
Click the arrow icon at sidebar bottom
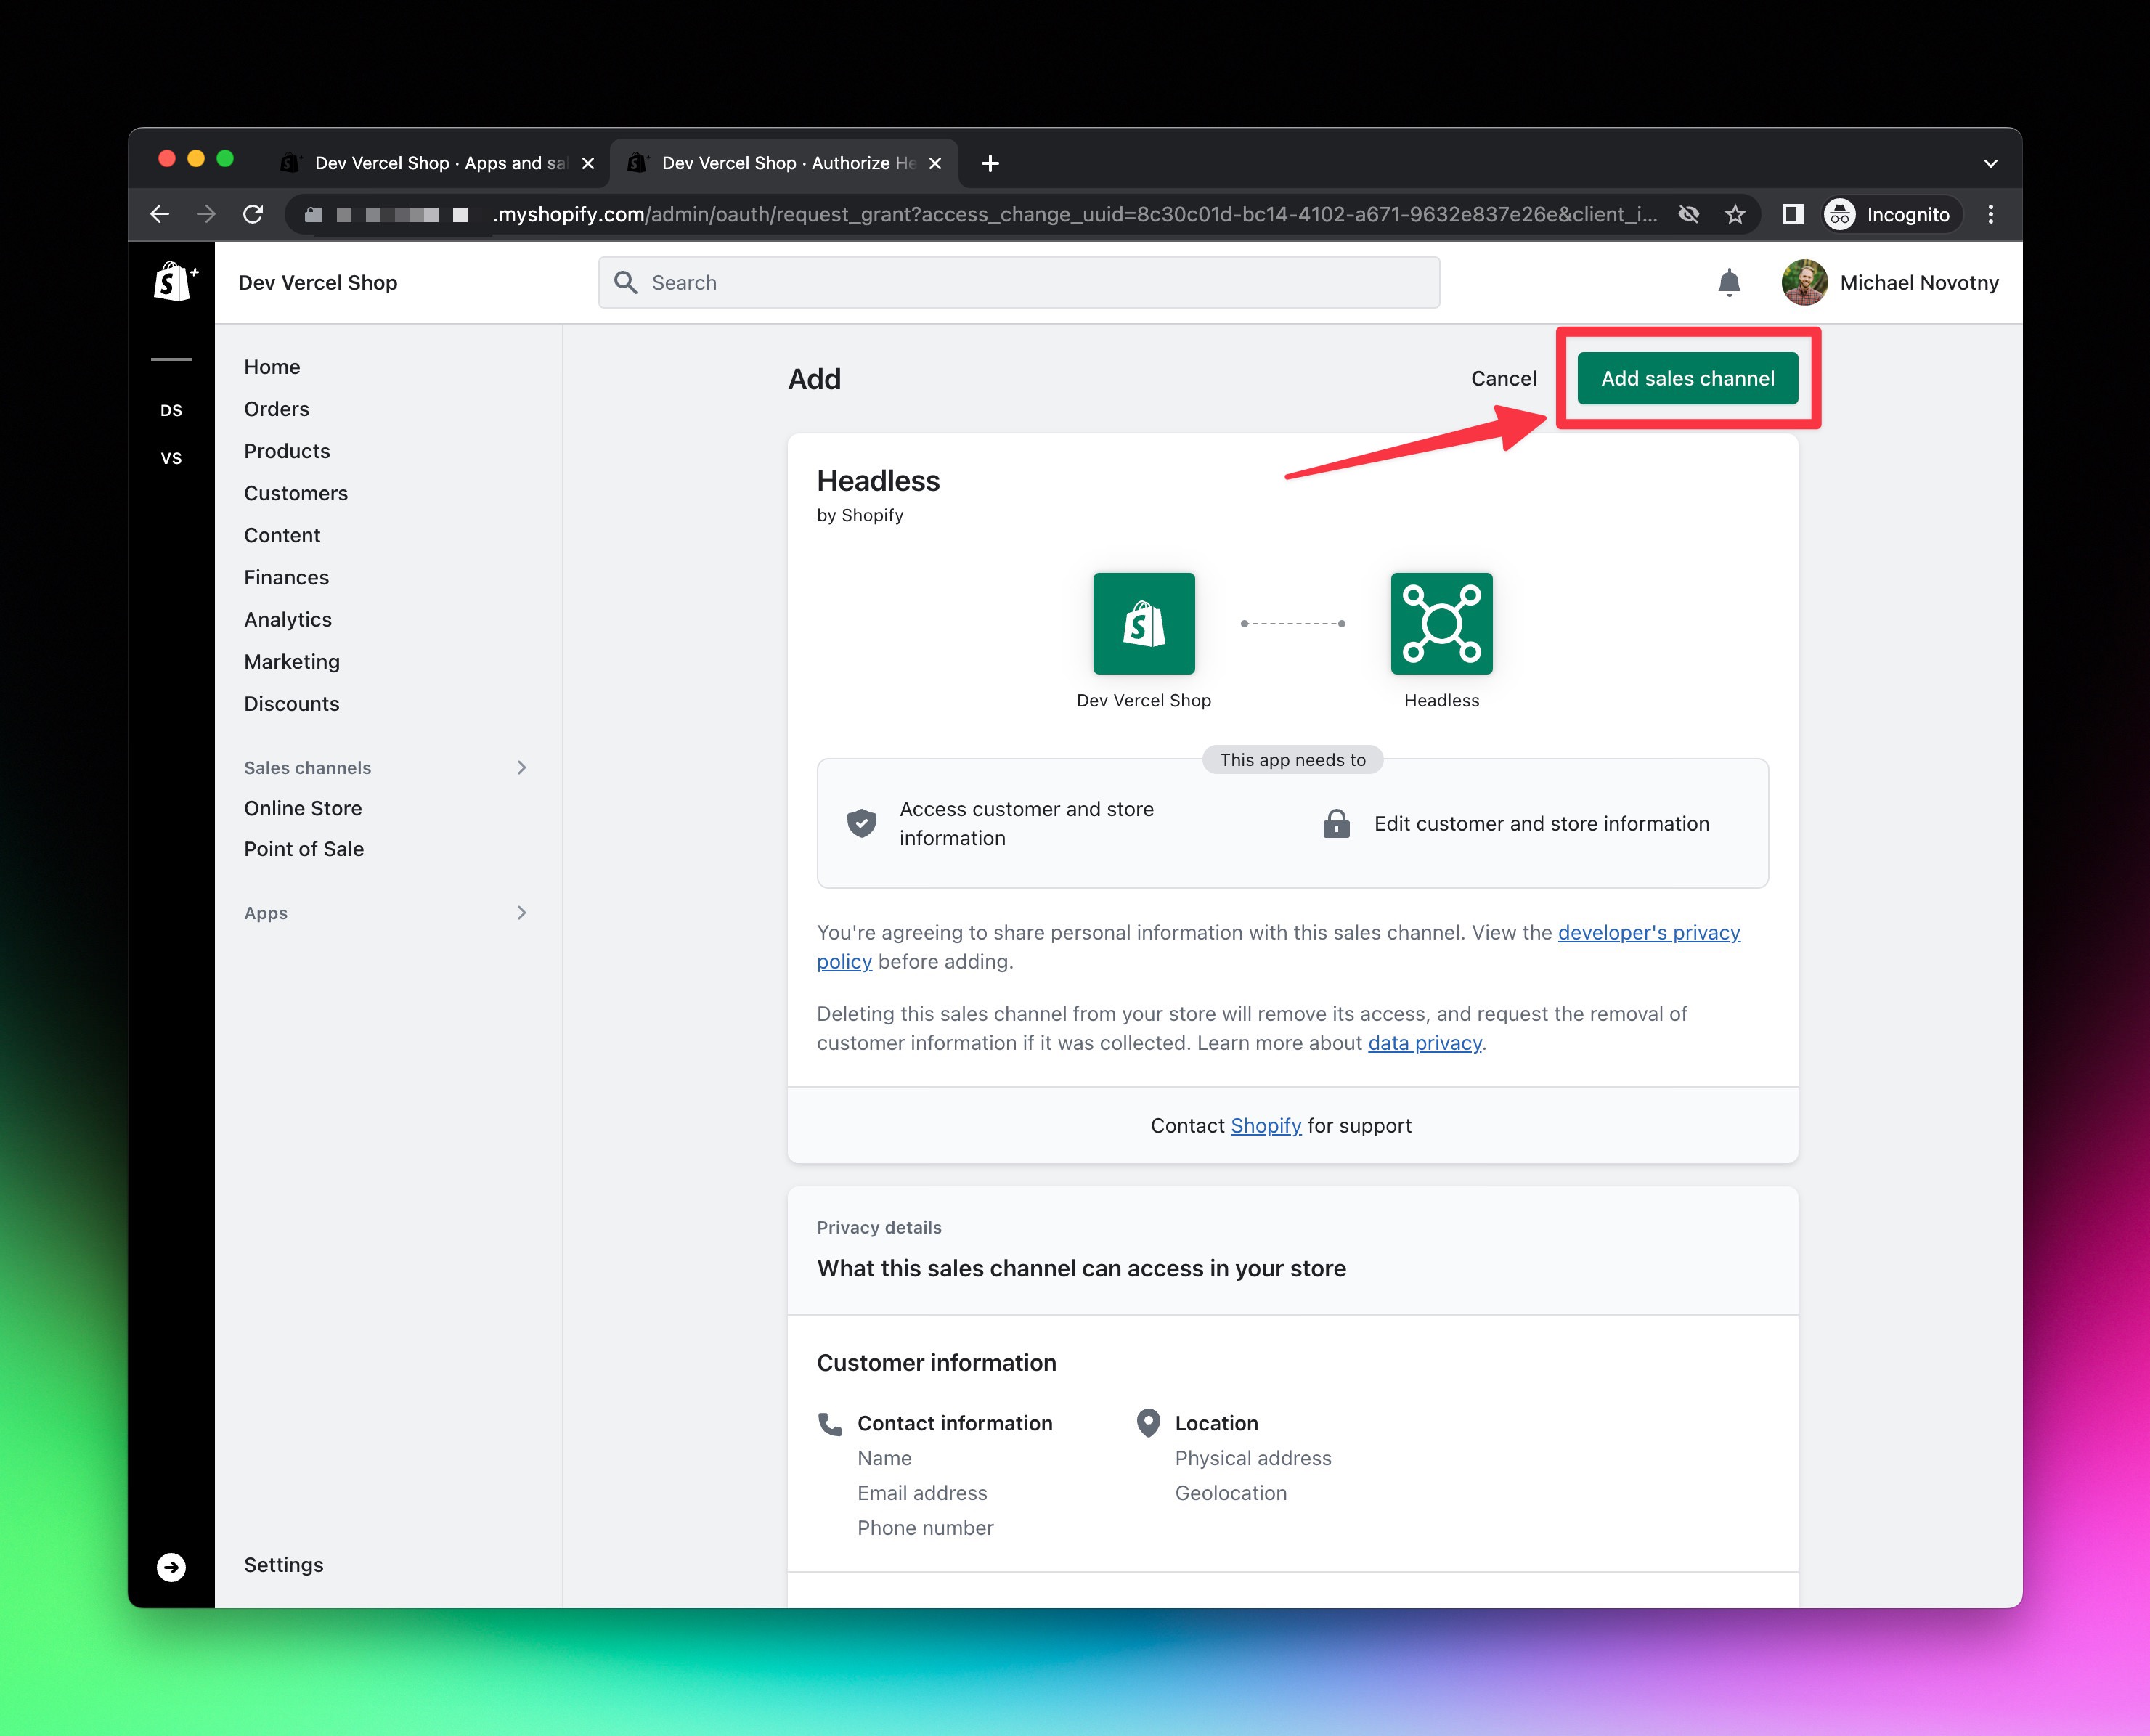point(171,1566)
